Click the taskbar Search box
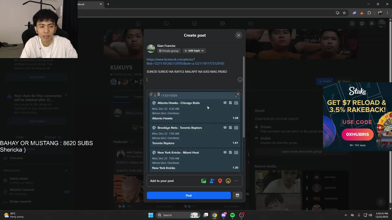 [179, 215]
